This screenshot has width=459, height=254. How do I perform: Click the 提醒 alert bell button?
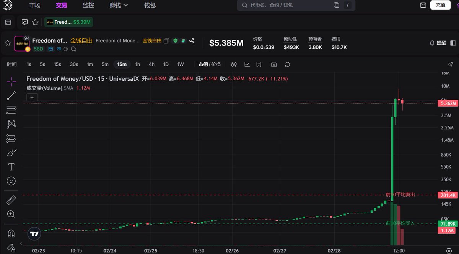click(x=438, y=43)
